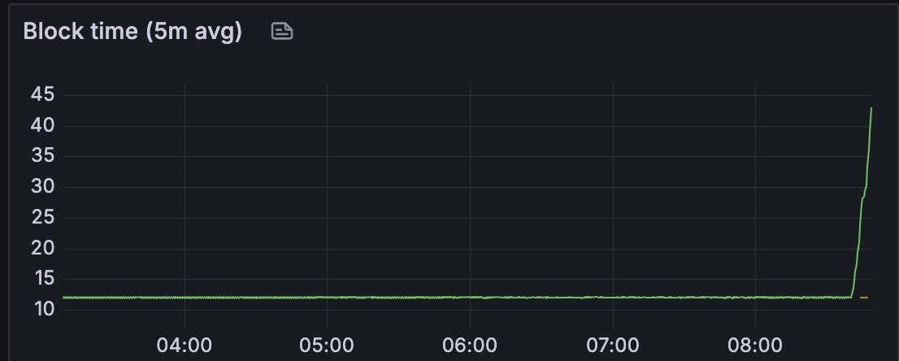
Task: Select the 20 y-axis tick label
Action: (x=42, y=248)
